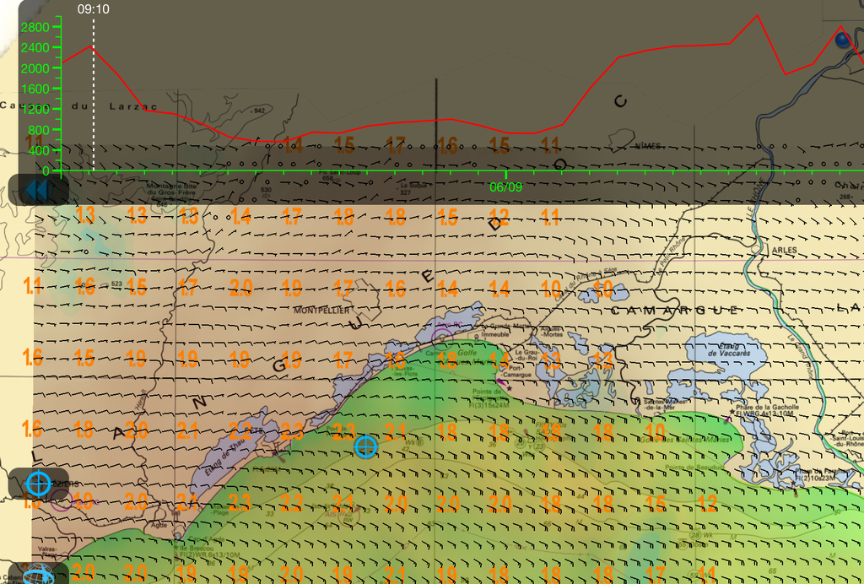Tap the Le Grau-du-Roi label
Image resolution: width=864 pixels, height=584 pixels.
pos(526,354)
